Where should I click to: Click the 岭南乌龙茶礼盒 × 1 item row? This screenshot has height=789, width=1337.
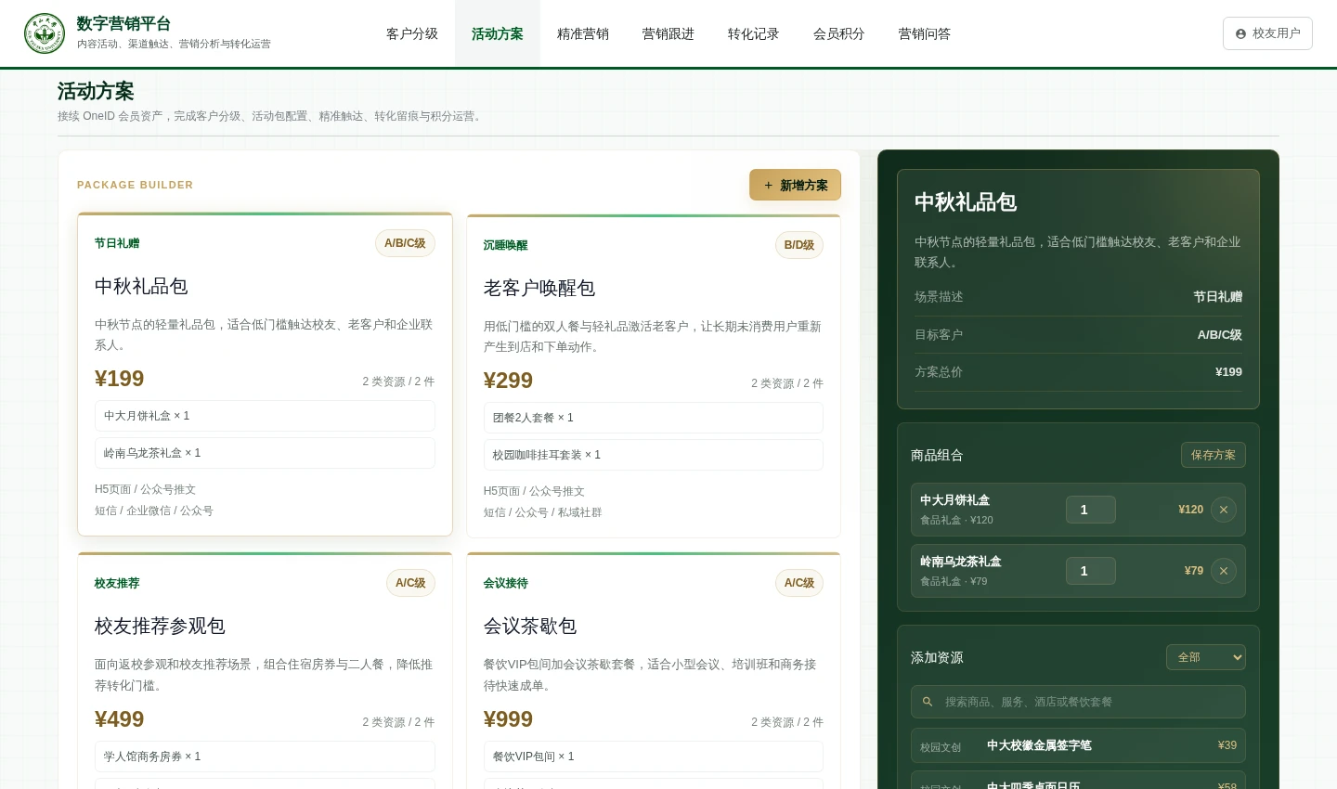tap(265, 453)
